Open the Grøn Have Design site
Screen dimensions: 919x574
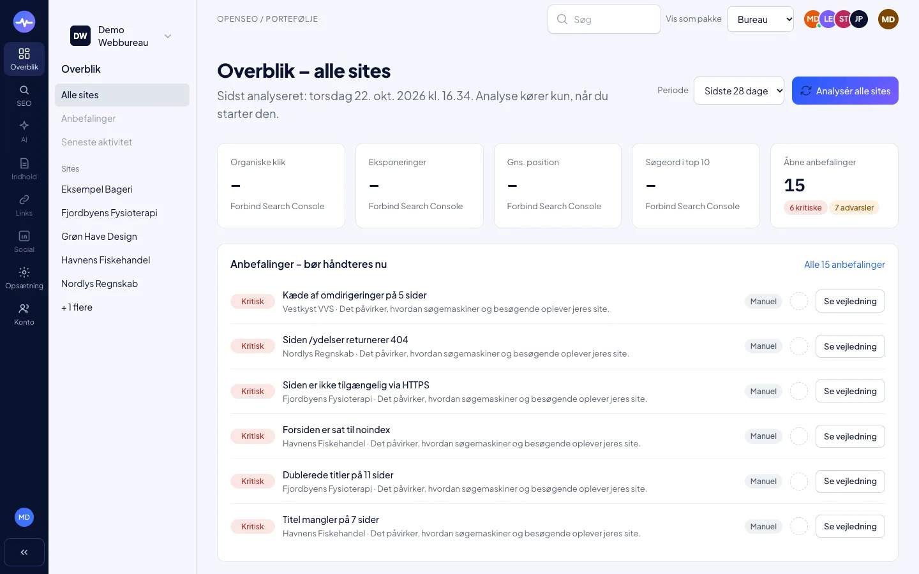[x=122, y=237]
